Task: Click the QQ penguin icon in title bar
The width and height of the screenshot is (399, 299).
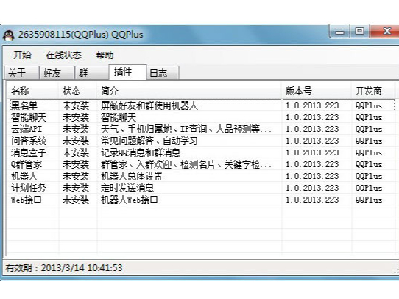Action: tap(8, 35)
